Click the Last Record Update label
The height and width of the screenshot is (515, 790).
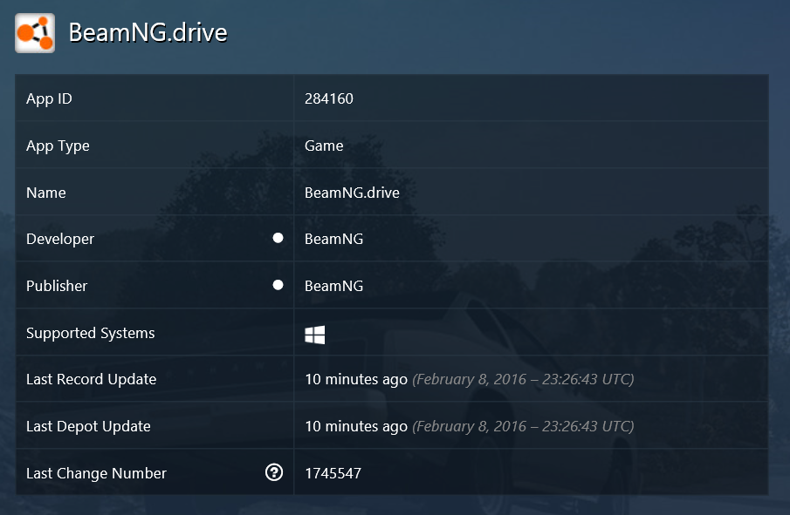[x=91, y=379]
